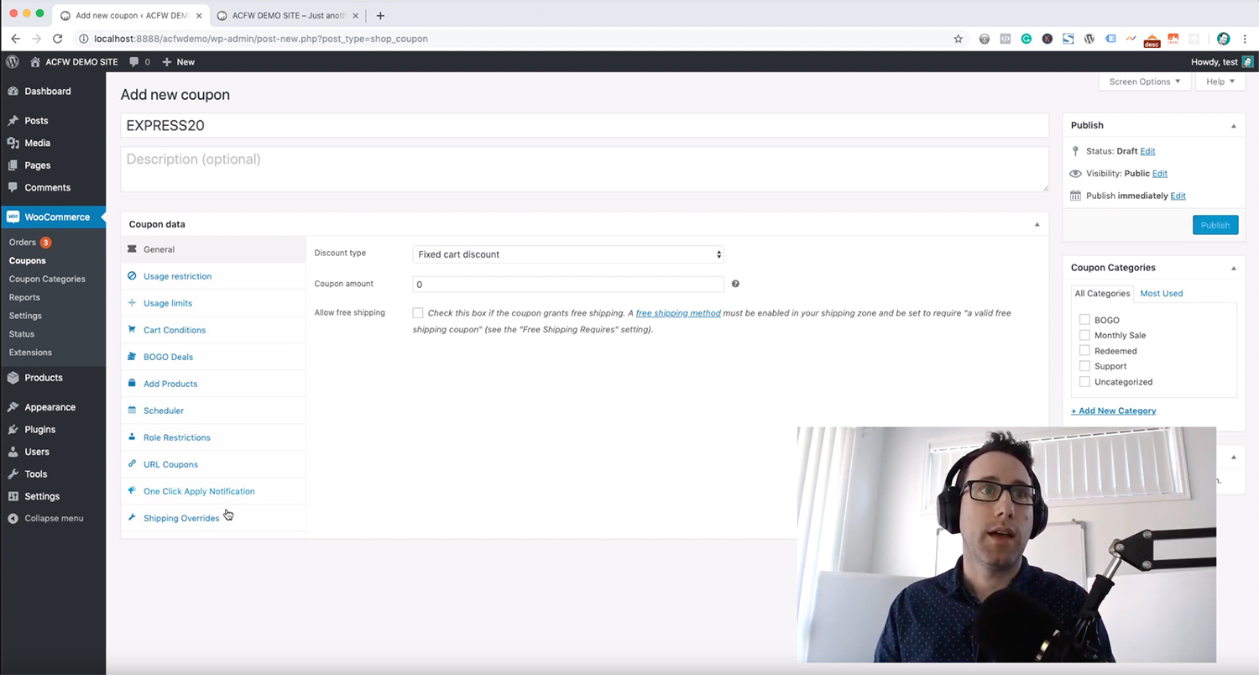The image size is (1259, 675).
Task: Click the Tools wrench icon
Action: pyautogui.click(x=13, y=474)
